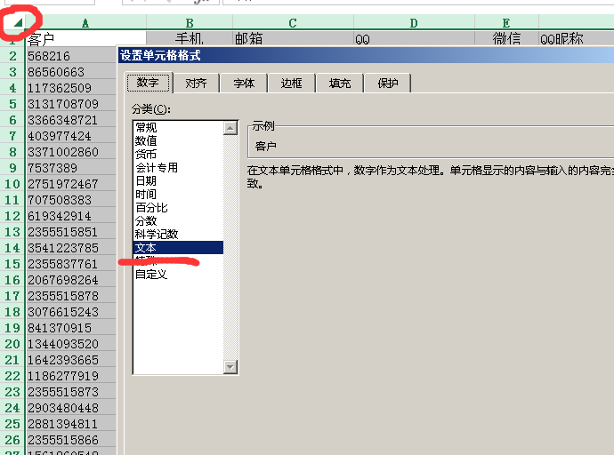Choose 百分比 format category
The width and height of the screenshot is (614, 455).
pos(149,207)
